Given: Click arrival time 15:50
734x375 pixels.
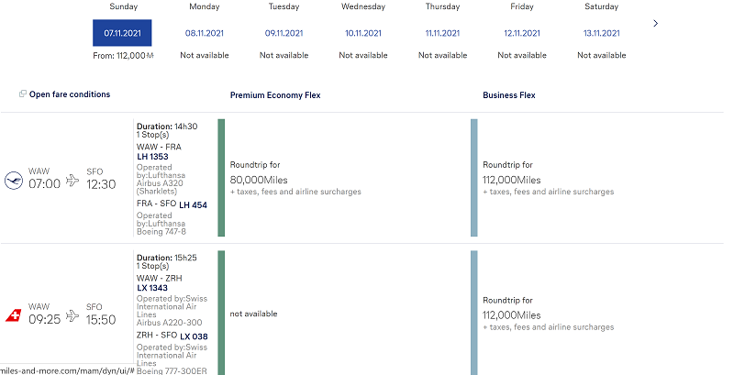Looking at the screenshot, I should click(101, 320).
